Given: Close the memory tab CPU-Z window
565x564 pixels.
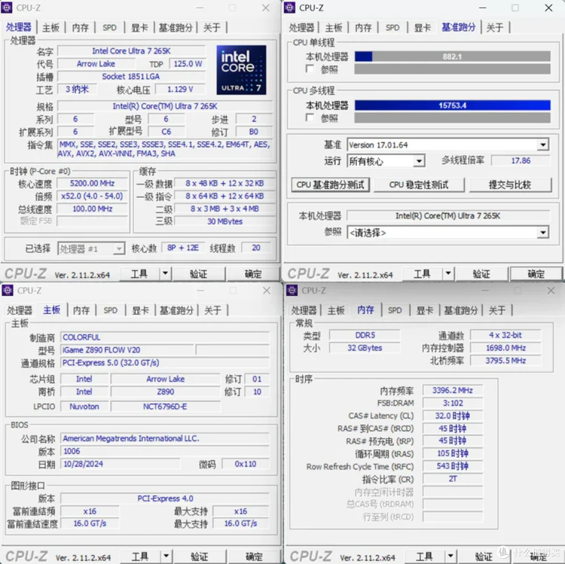Looking at the screenshot, I should tap(550, 290).
